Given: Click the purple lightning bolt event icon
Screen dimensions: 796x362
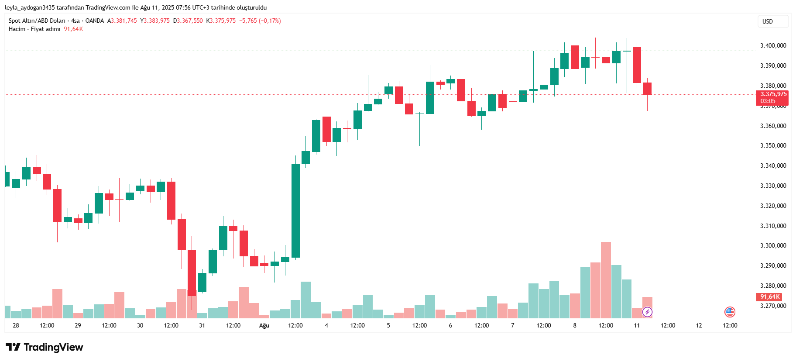Looking at the screenshot, I should pos(647,312).
